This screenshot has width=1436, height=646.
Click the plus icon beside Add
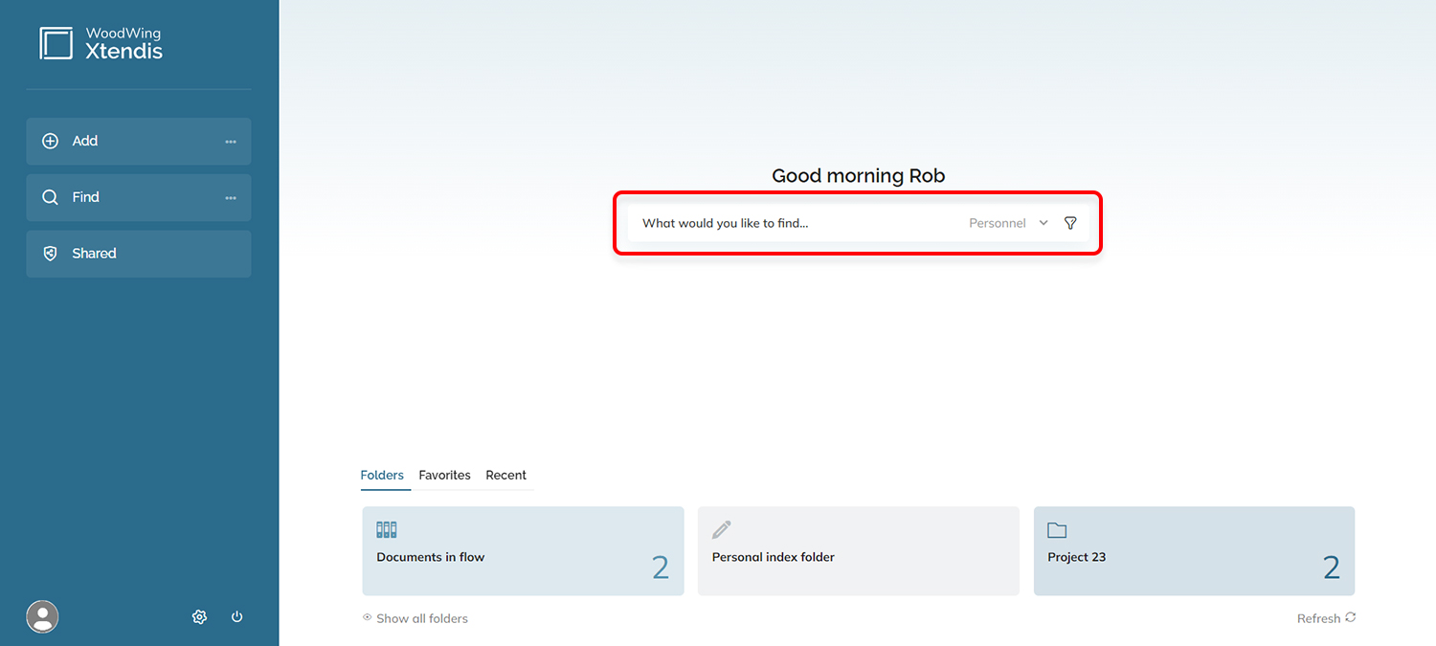[51, 141]
